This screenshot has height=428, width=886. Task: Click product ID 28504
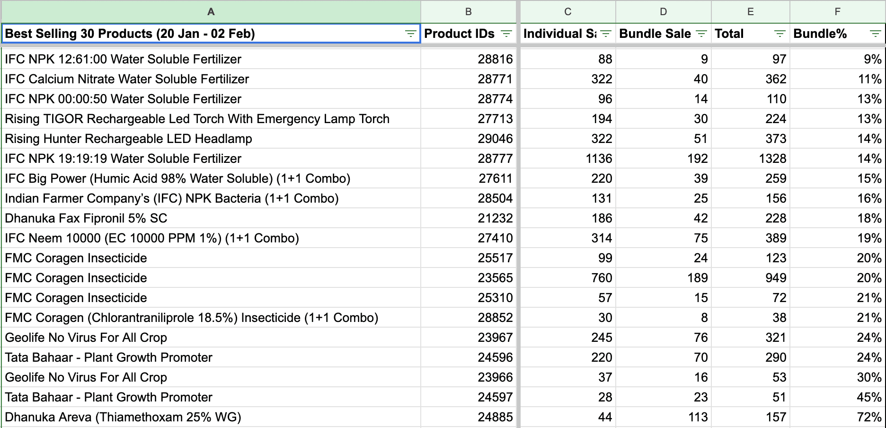pos(469,198)
